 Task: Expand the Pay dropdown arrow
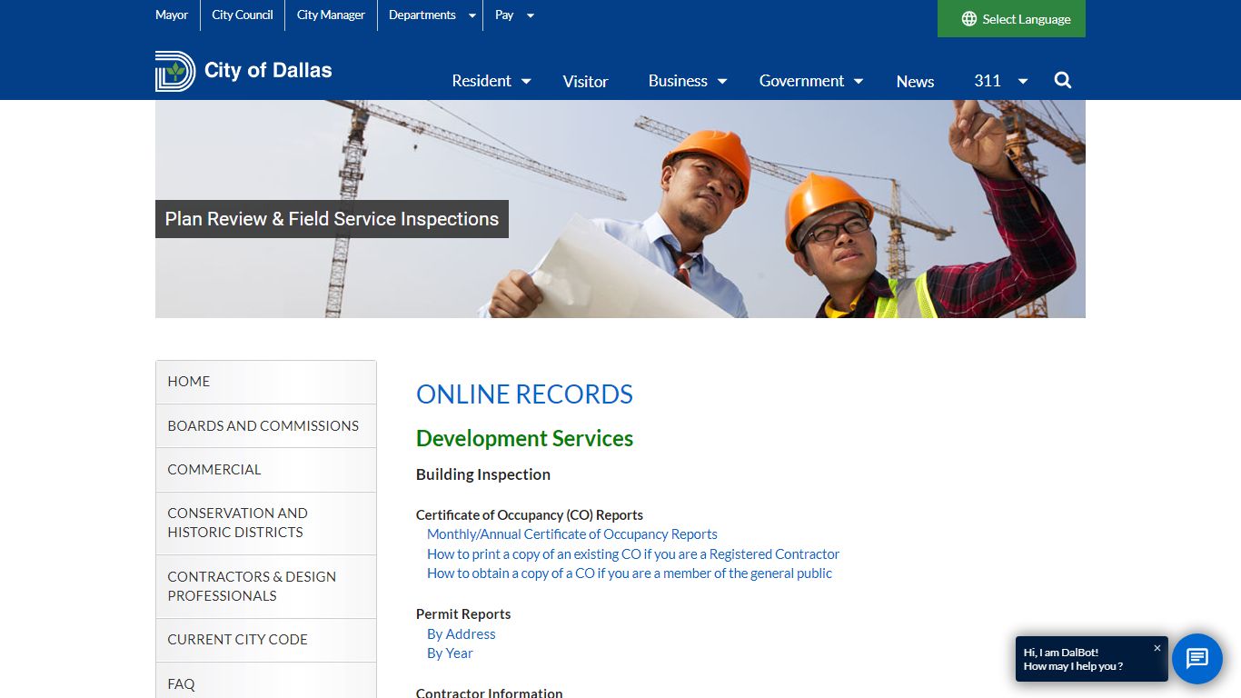coord(531,15)
